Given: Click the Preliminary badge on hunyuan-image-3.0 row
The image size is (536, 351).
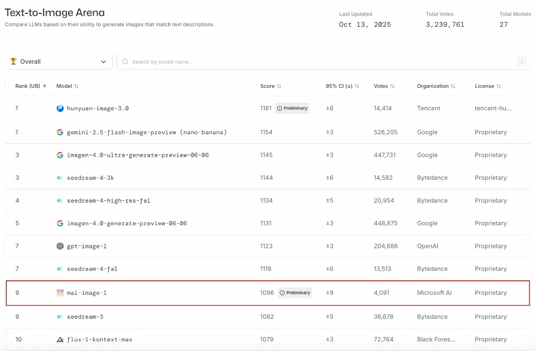Looking at the screenshot, I should (292, 108).
